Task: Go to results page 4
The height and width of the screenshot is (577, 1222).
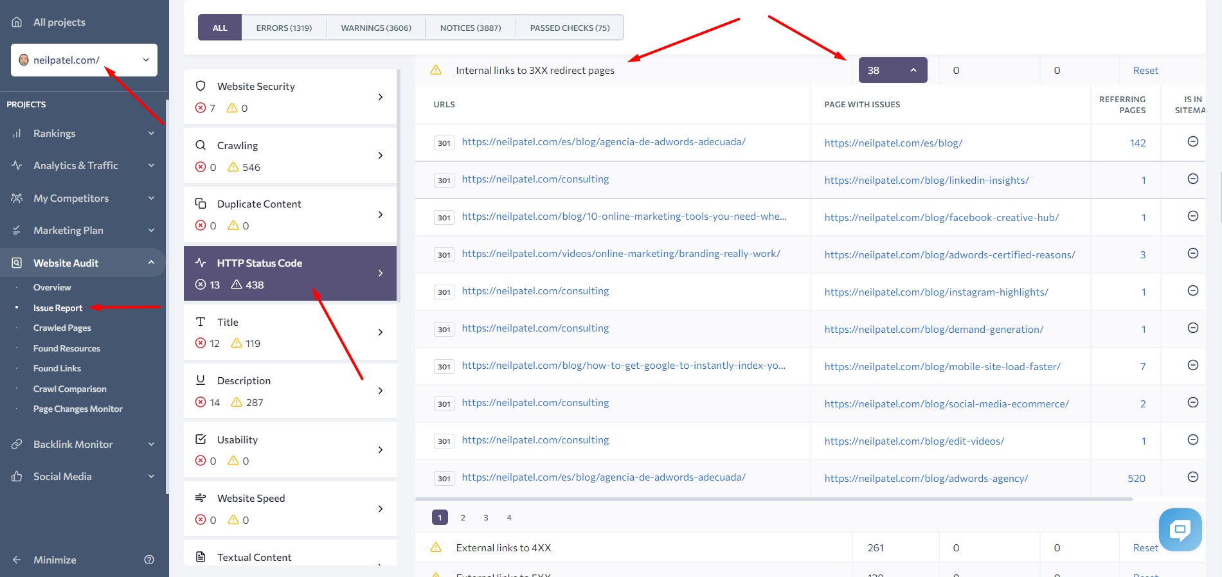Action: pyautogui.click(x=509, y=517)
